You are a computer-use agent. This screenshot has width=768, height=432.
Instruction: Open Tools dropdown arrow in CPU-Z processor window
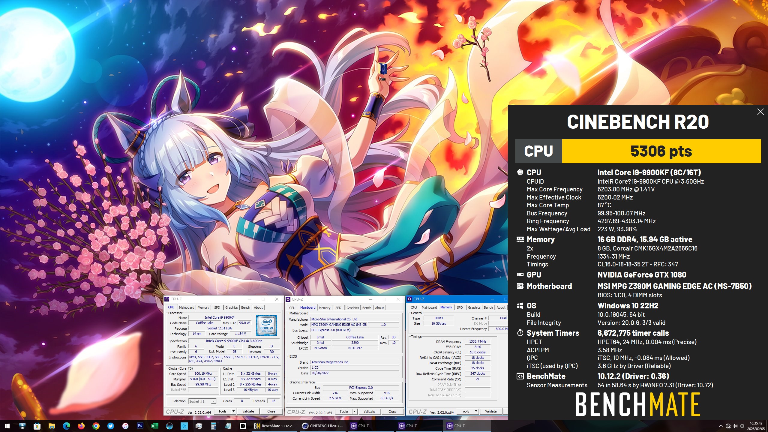pyautogui.click(x=233, y=411)
